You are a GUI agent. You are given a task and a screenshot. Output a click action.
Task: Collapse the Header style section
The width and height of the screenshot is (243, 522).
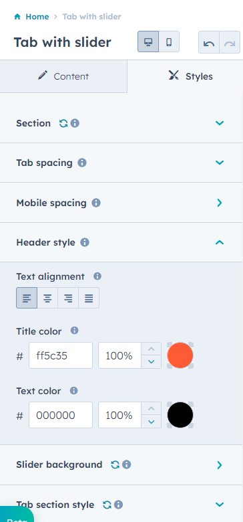(x=220, y=242)
